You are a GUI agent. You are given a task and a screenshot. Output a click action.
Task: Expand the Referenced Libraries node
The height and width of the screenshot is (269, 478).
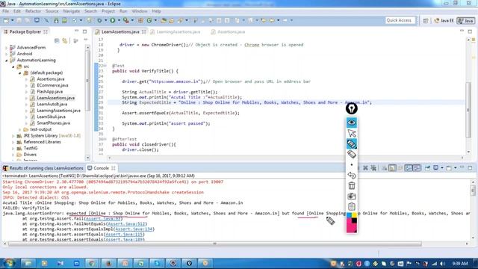[13, 142]
